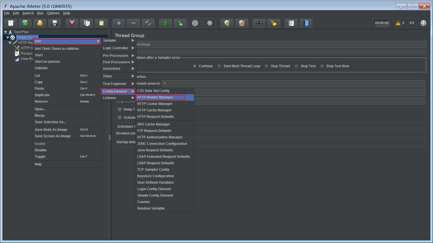Screen dimensions: 433x243
Task: Click the Cut scissors toolbar icon
Action: pyautogui.click(x=72, y=23)
